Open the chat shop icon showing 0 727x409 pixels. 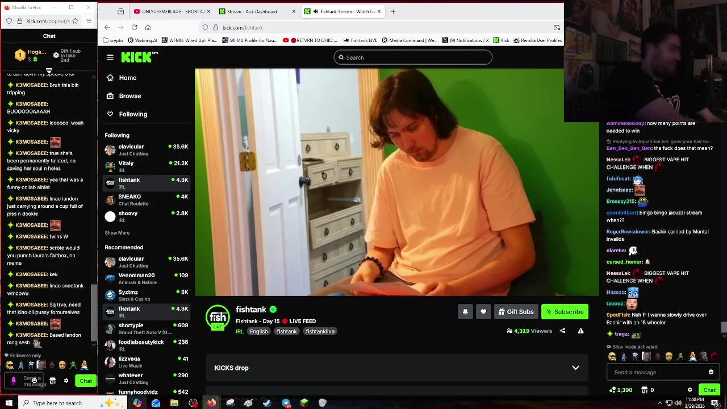[647, 390]
